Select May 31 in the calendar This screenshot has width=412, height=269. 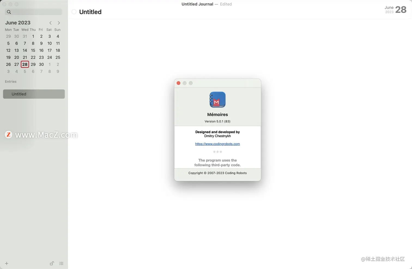pyautogui.click(x=25, y=36)
